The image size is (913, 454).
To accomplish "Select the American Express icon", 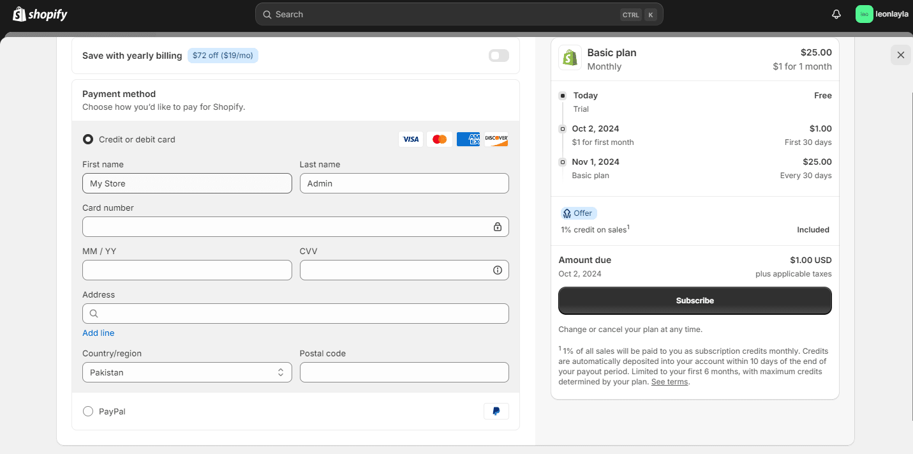I will click(468, 139).
